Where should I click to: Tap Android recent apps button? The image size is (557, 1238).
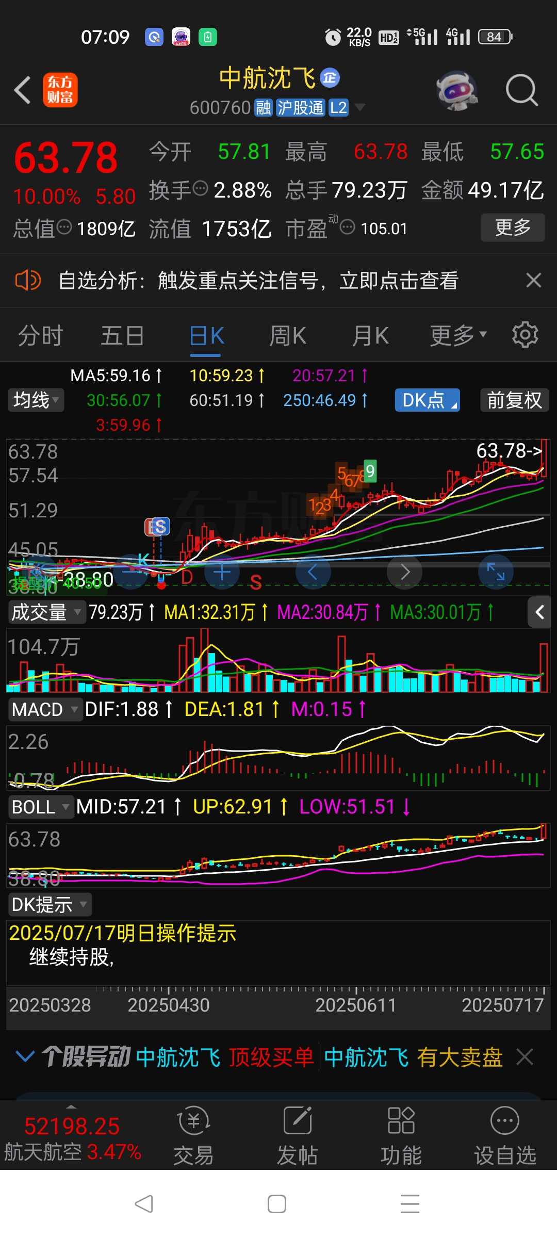point(410,1204)
